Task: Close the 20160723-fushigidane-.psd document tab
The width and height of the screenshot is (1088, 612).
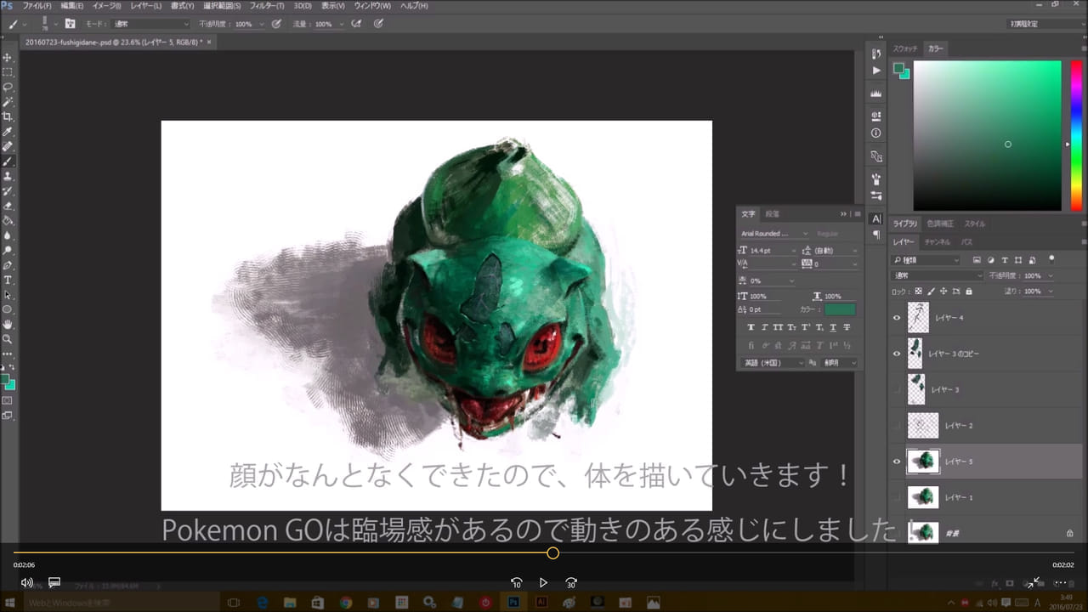Action: point(209,42)
